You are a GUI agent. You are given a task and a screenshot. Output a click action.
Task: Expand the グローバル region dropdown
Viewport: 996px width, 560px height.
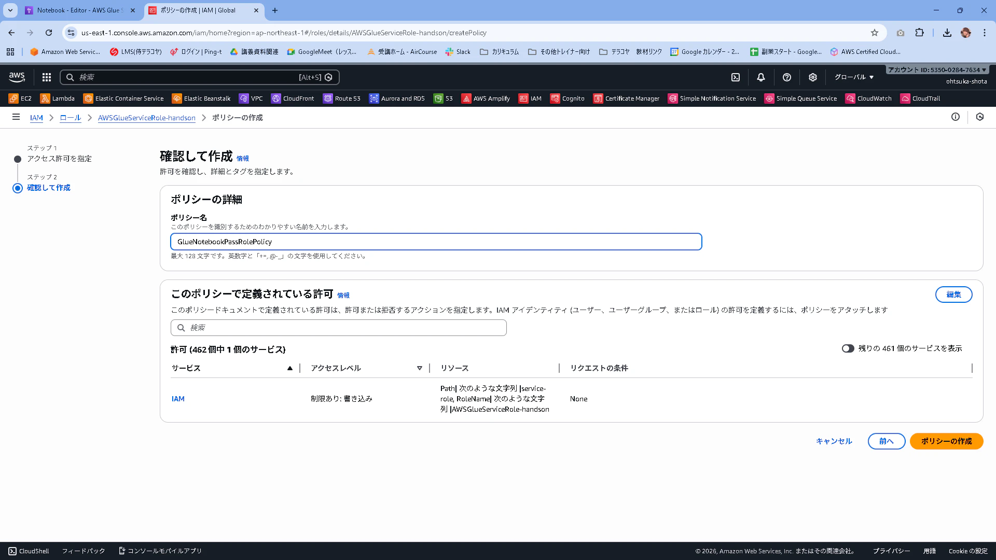(x=854, y=77)
